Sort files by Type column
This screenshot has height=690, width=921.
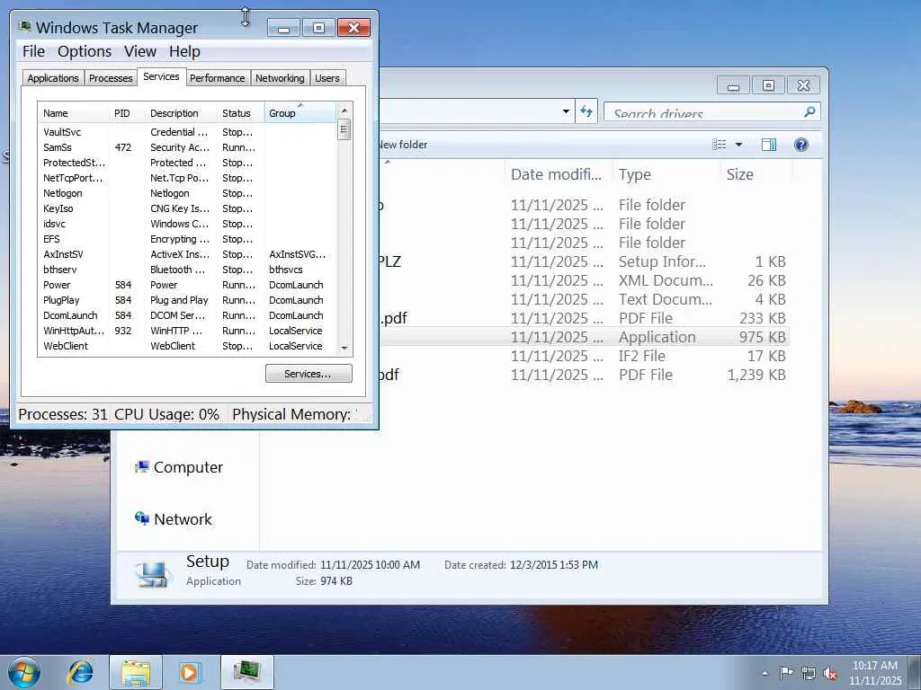click(x=666, y=174)
